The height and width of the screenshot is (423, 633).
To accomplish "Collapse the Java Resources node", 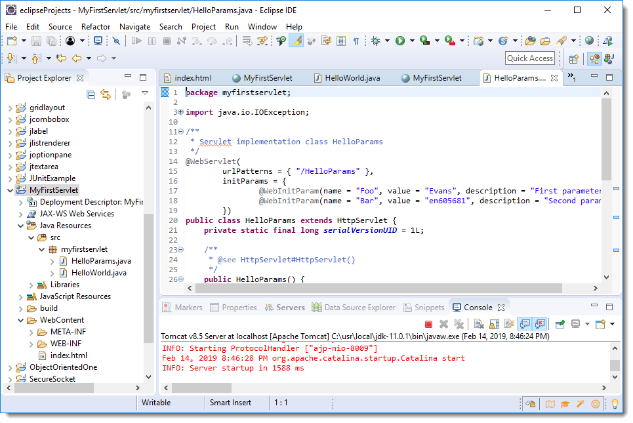I will (20, 226).
